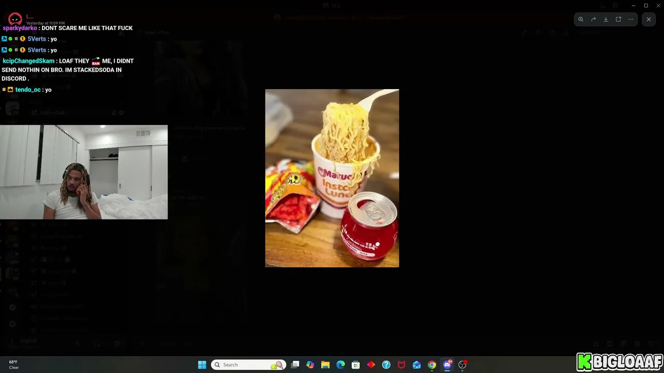
Task: Launch Copilot from the taskbar
Action: [310, 365]
